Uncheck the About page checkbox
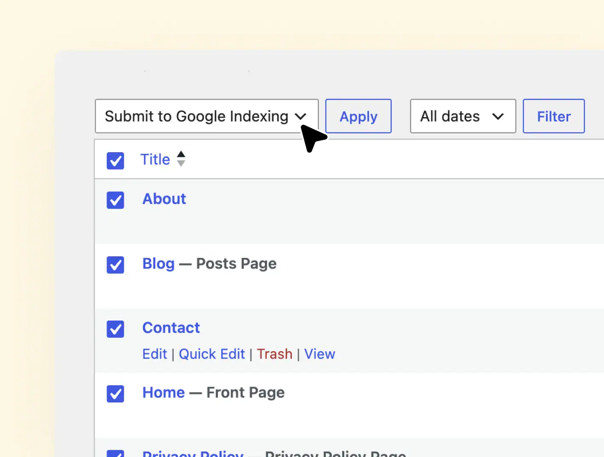604x457 pixels. [115, 200]
